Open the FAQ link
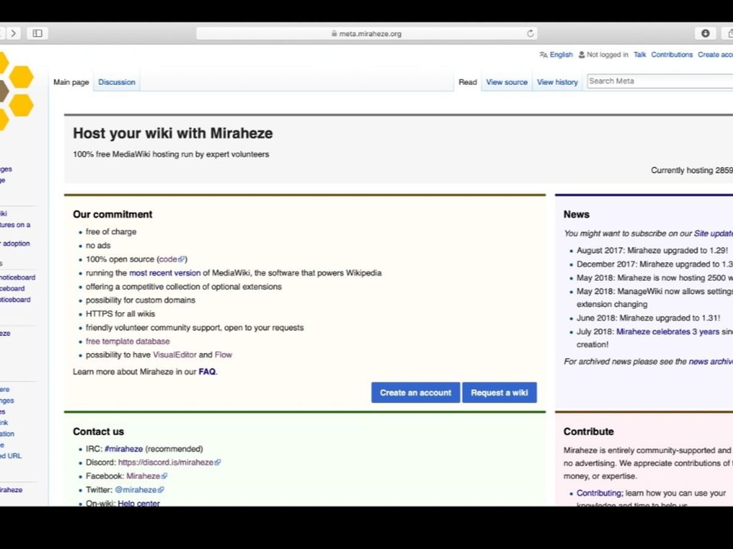 click(207, 371)
